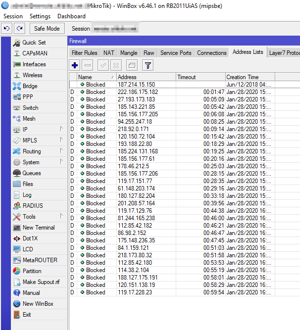Click the Redo arrow button
Viewport: 300px width, 330px height.
click(x=20, y=28)
